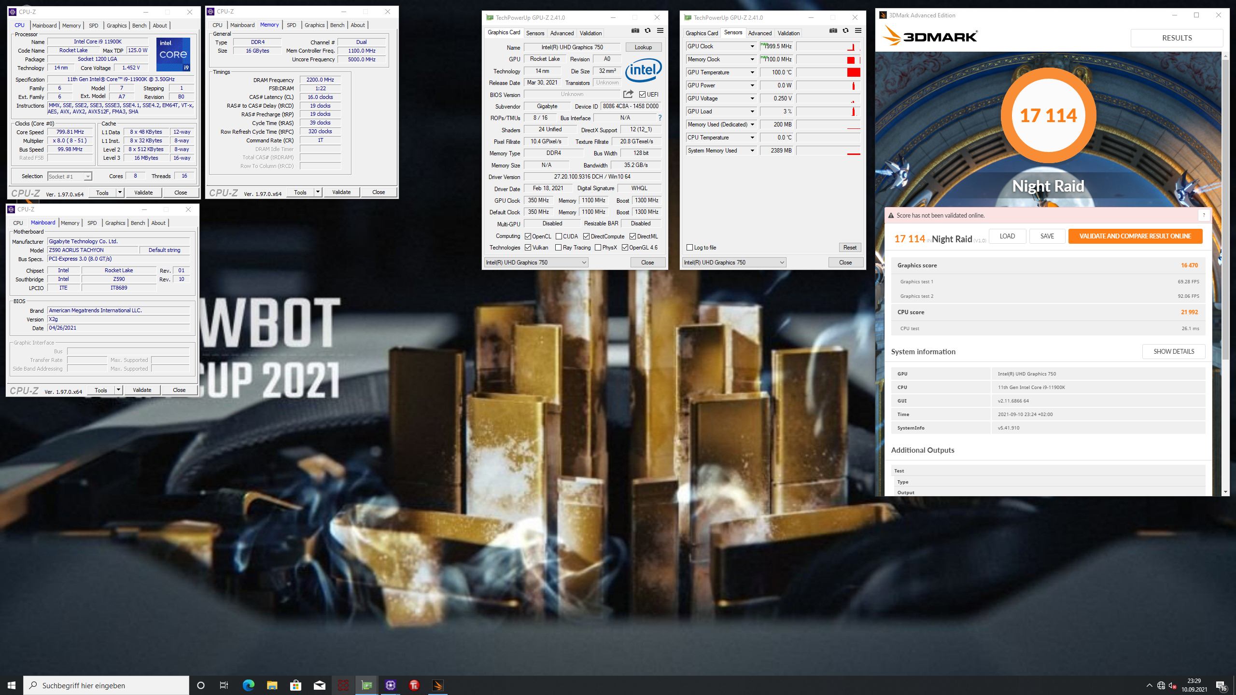Click the SAVE button in 3DMark

1047,236
